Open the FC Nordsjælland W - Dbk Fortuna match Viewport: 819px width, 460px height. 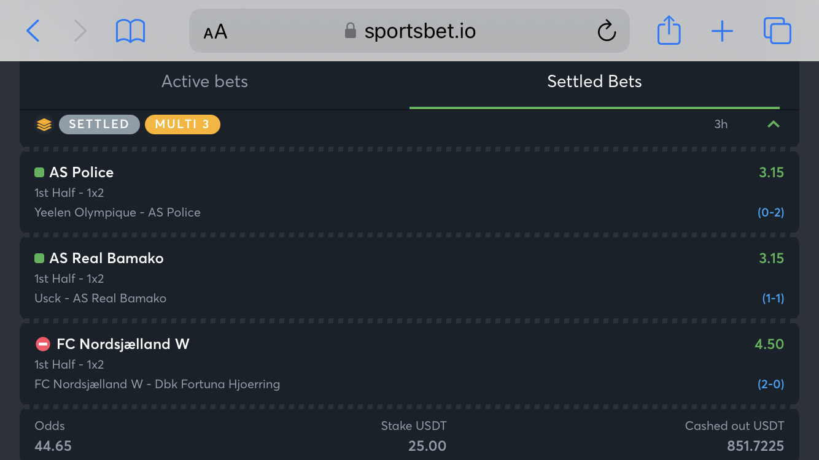pyautogui.click(x=157, y=385)
